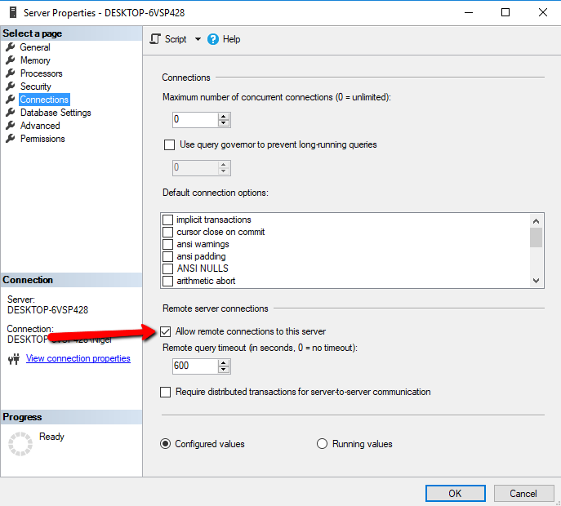Image resolution: width=561 pixels, height=506 pixels.
Task: Open the Script dropdown arrow
Action: (x=198, y=39)
